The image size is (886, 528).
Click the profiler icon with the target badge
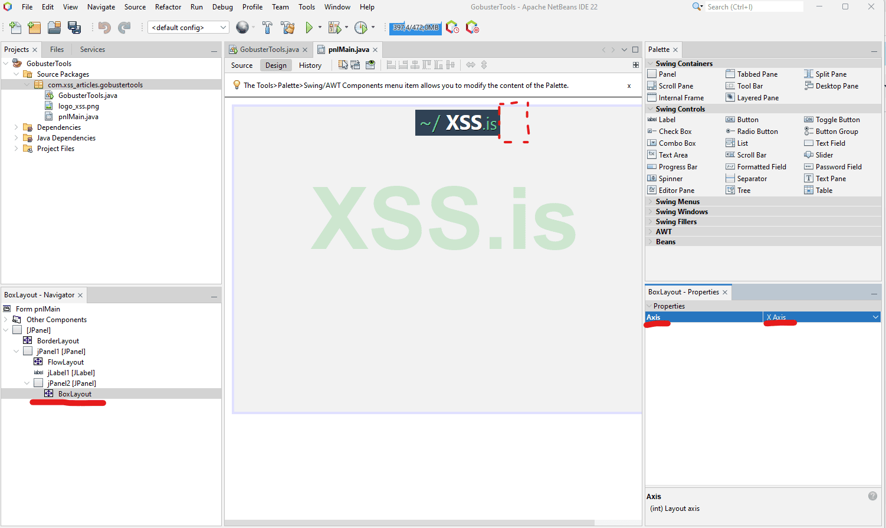tap(472, 27)
